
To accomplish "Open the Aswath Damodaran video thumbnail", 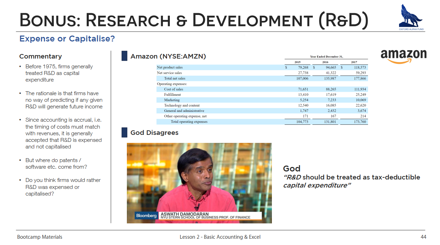I will click(199, 183).
